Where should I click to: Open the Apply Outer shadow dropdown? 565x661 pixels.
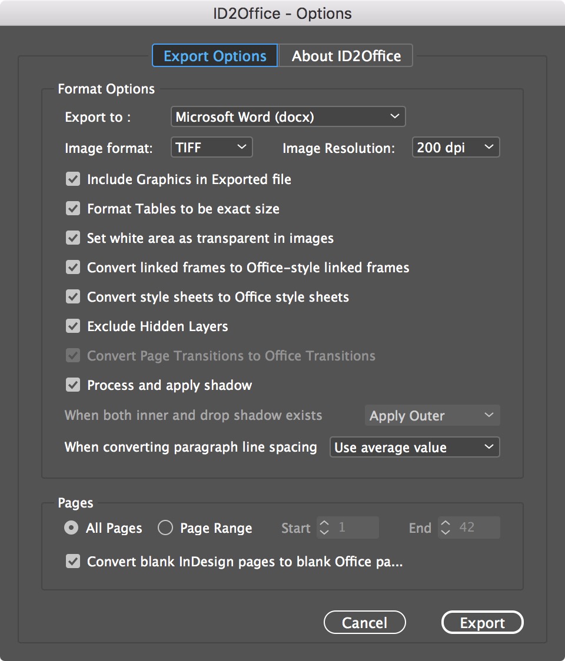[x=432, y=416]
